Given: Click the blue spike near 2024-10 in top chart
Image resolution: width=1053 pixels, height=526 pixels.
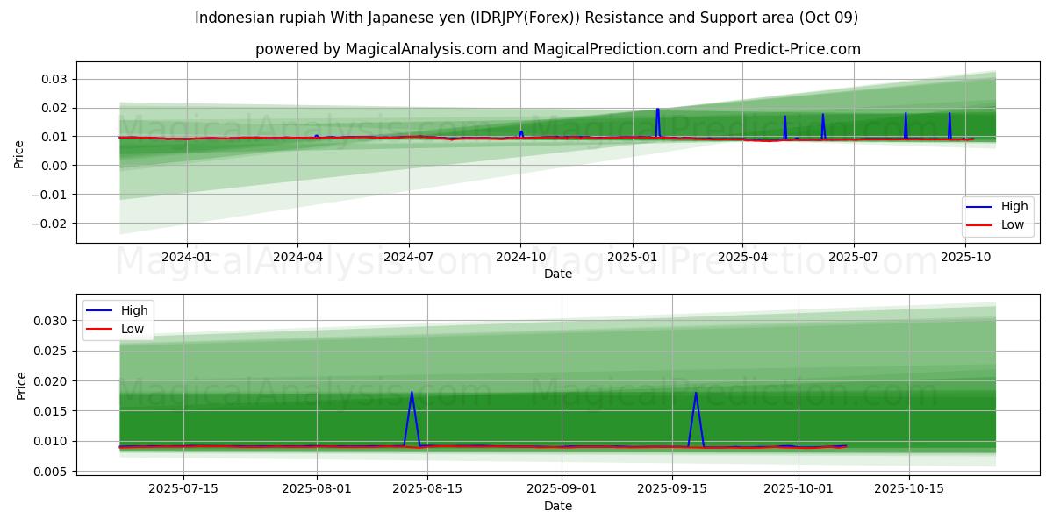Looking at the screenshot, I should click(x=521, y=132).
